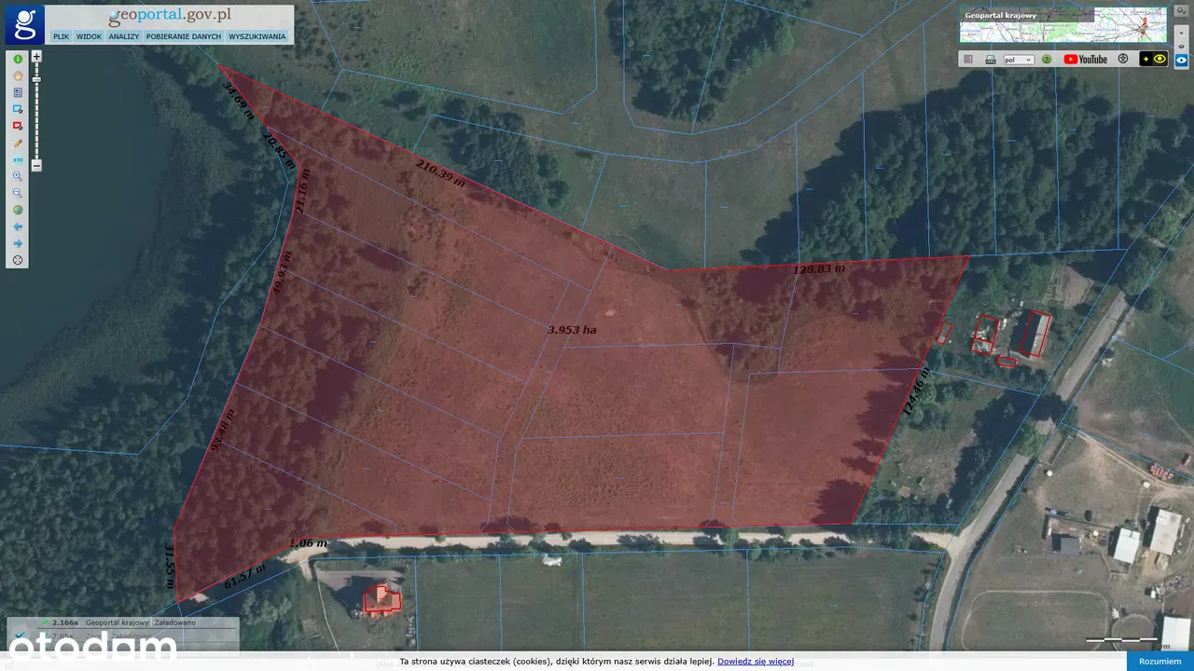Open the PLIK menu
Screen dimensions: 1194x671
pos(61,36)
